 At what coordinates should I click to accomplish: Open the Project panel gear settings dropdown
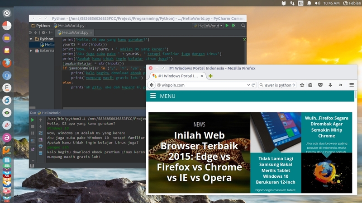[44, 32]
